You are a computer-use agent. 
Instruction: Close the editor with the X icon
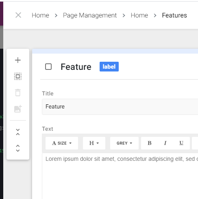tap(18, 15)
